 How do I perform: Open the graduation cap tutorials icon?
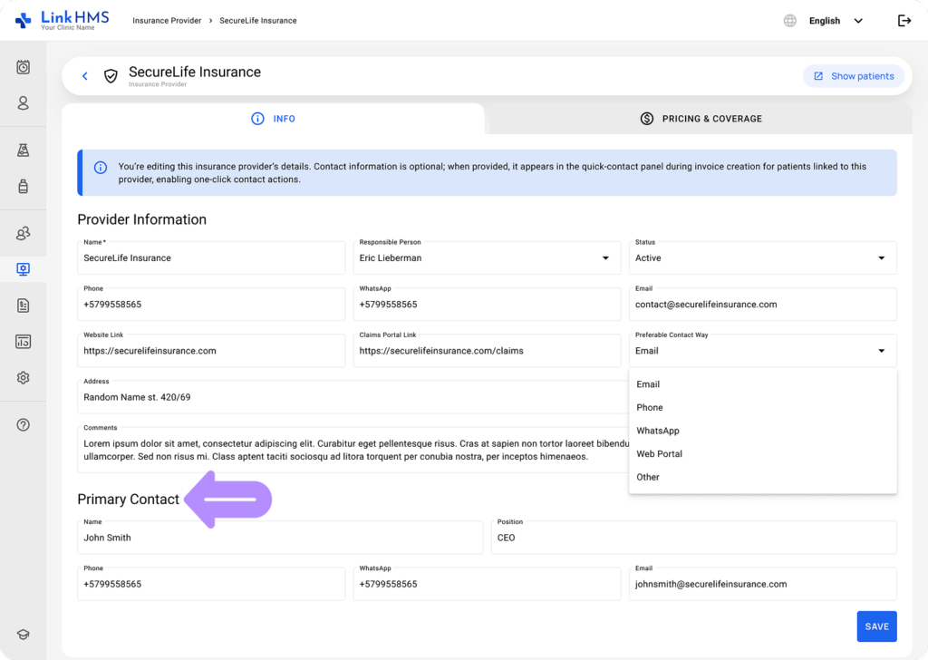[x=23, y=635]
